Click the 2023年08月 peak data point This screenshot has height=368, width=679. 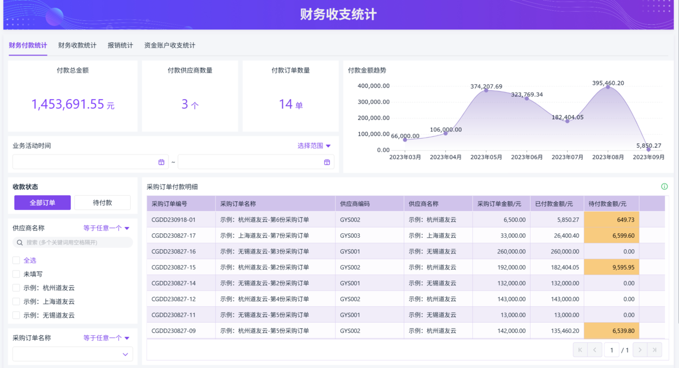pyautogui.click(x=608, y=87)
